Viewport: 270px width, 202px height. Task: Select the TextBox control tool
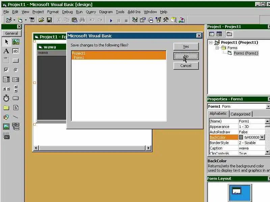point(16,51)
